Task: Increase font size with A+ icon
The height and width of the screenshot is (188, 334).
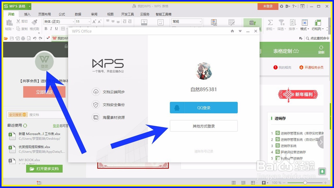Action: 94,21
